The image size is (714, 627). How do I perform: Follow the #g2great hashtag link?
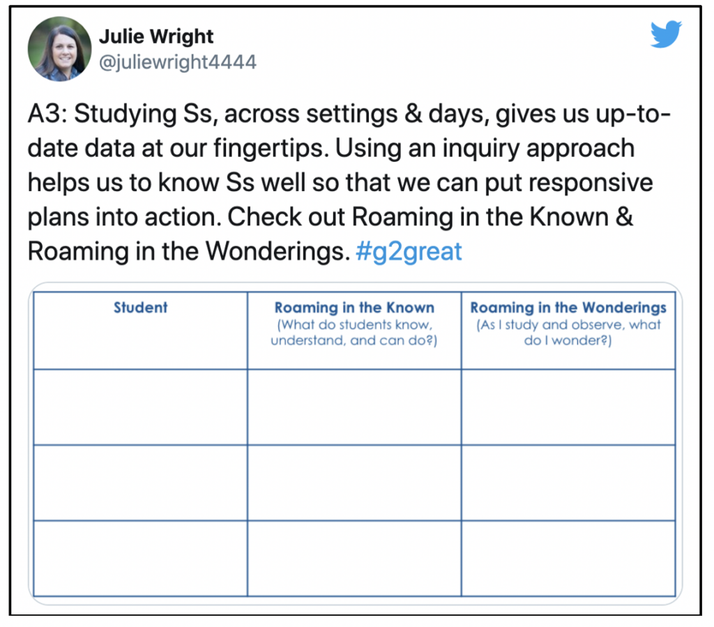[x=409, y=251]
